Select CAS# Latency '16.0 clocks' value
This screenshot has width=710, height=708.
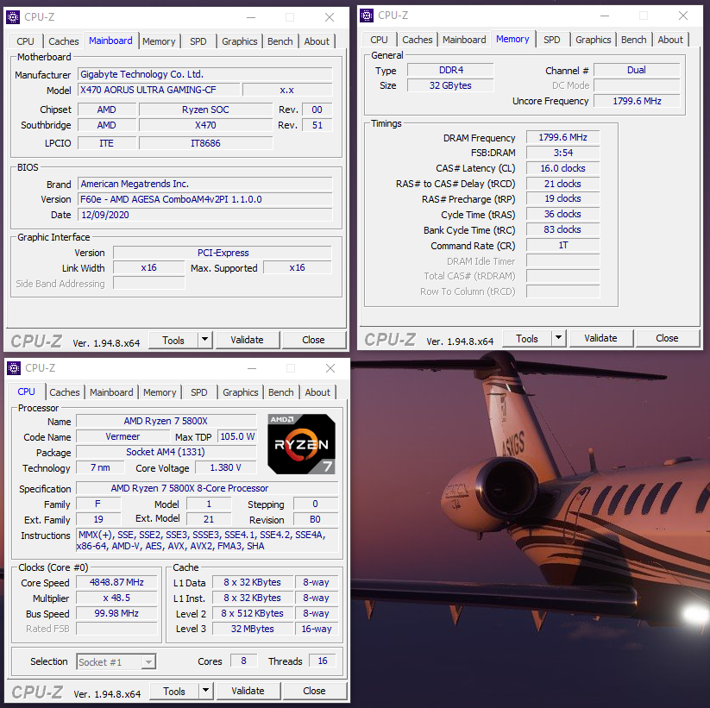tap(562, 168)
